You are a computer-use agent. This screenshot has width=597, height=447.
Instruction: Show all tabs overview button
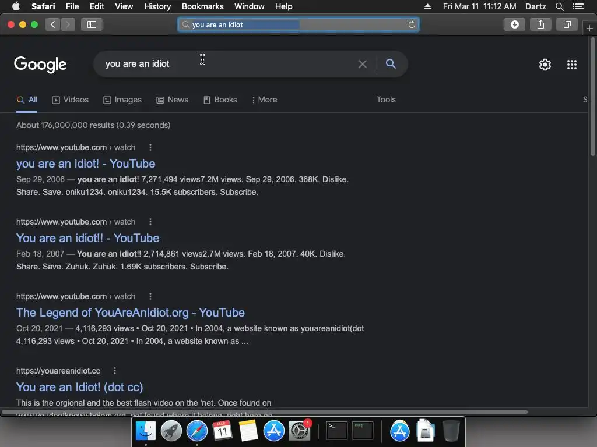[x=567, y=24]
